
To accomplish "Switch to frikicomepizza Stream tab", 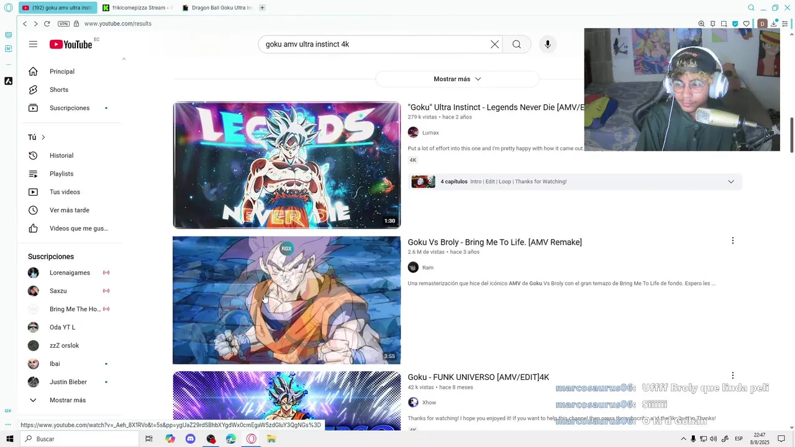I will click(138, 7).
